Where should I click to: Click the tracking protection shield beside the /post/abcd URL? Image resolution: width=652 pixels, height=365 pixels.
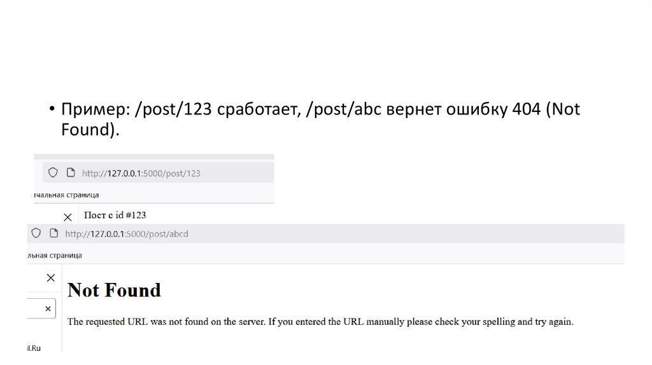[36, 233]
